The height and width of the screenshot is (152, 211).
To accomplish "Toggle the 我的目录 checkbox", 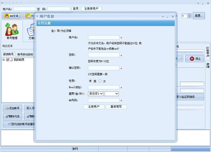I will 8,60.
